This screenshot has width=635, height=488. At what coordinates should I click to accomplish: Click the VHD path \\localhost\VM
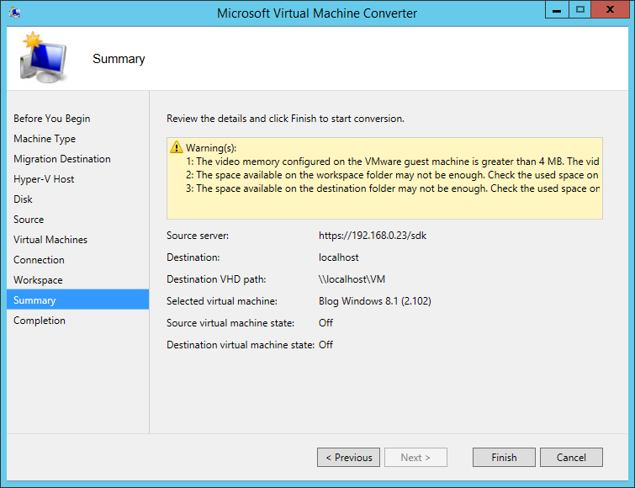click(352, 279)
